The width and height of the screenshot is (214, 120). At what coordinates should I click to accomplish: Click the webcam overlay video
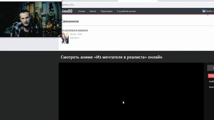click(31, 19)
